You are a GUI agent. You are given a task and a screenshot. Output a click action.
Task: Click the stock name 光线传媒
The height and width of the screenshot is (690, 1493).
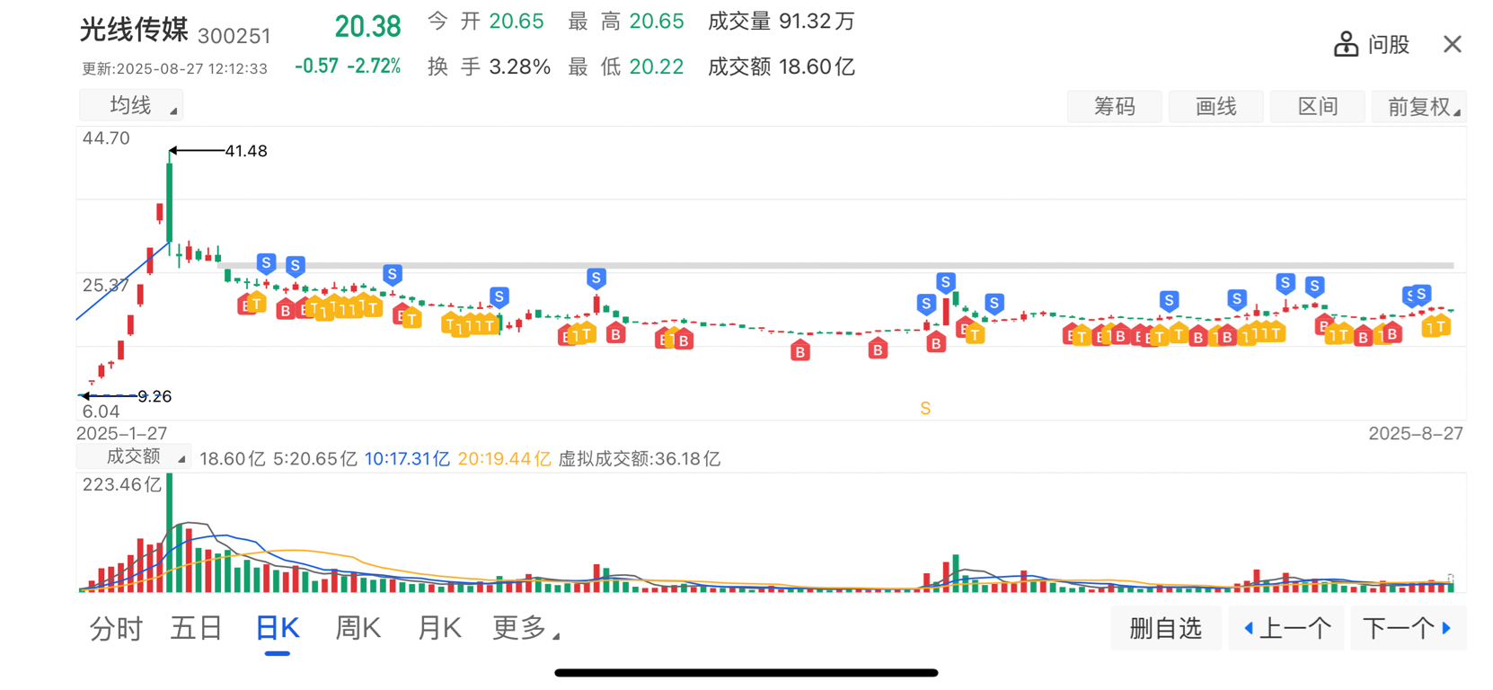(x=134, y=30)
